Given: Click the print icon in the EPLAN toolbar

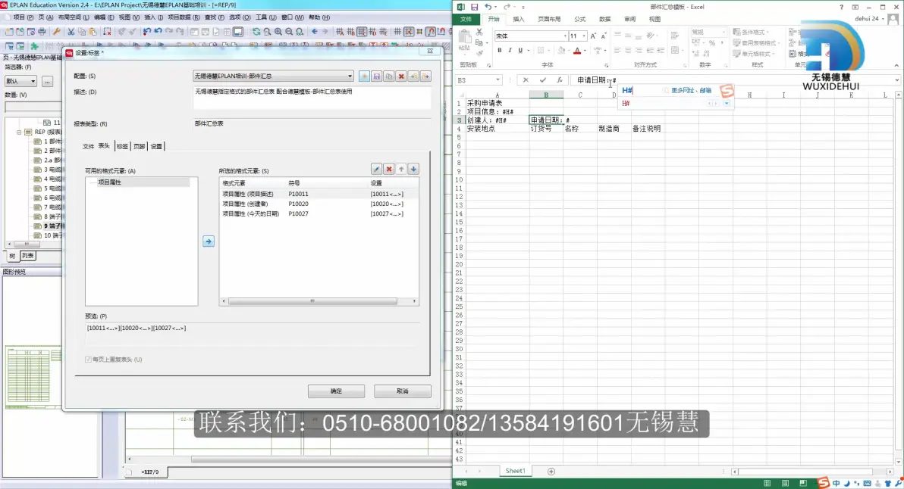Looking at the screenshot, I should (42, 32).
